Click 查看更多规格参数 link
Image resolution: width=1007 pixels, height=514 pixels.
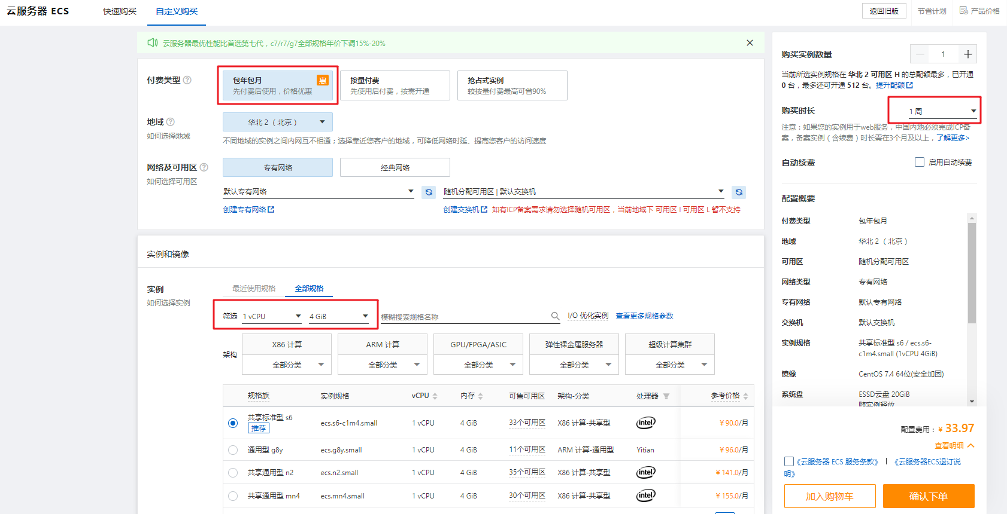[645, 316]
